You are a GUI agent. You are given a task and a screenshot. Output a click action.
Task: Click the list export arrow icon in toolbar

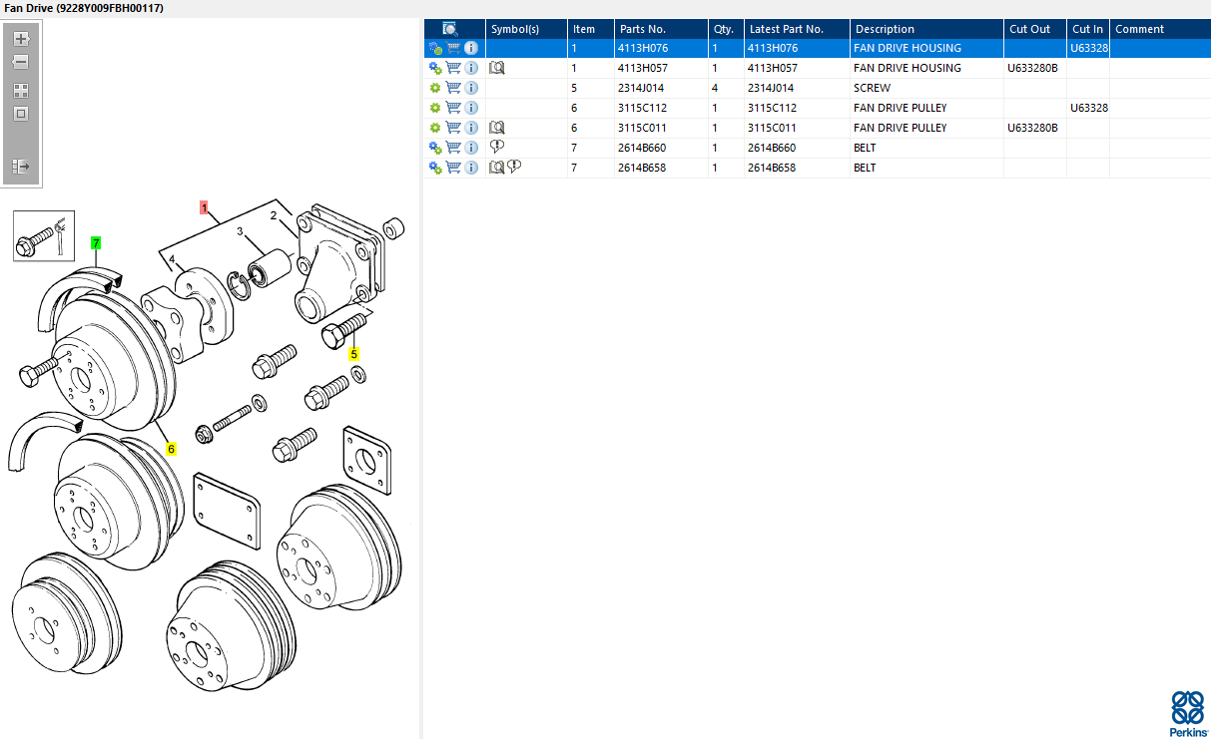click(21, 166)
